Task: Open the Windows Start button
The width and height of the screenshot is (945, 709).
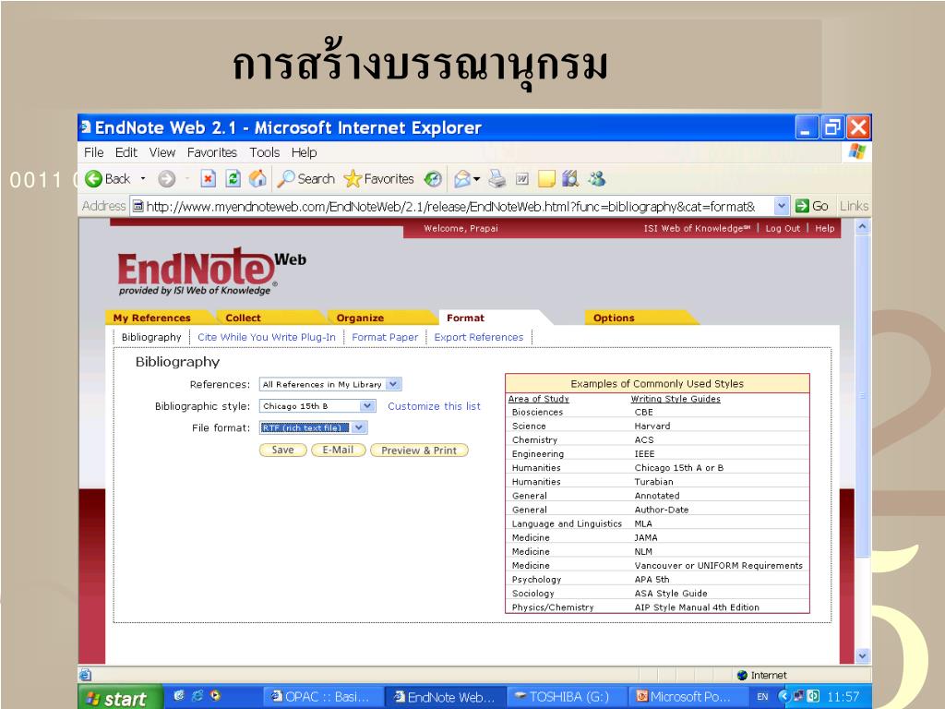Action: click(119, 698)
